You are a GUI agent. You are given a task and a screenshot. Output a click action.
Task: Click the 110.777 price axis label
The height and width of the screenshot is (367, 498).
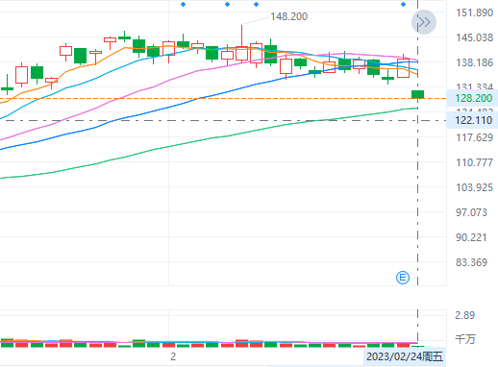(x=474, y=162)
